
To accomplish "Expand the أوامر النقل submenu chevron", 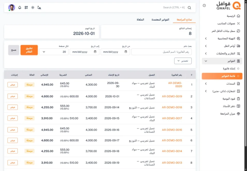I will coord(206,46).
